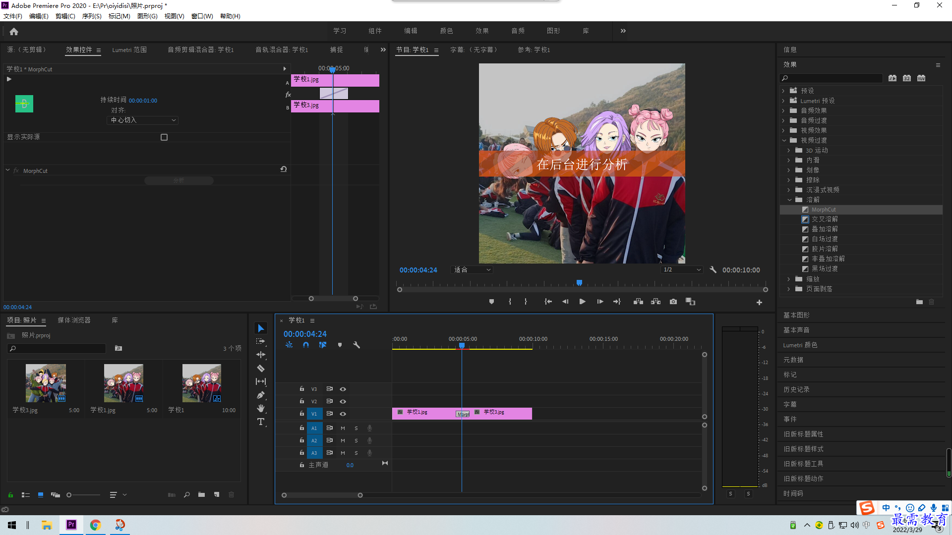Switch to 效果 workspace tab
Screen dimensions: 952x535
[482, 31]
